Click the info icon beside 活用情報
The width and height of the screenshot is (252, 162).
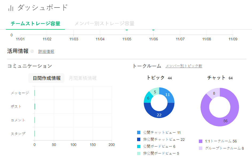click(x=32, y=51)
